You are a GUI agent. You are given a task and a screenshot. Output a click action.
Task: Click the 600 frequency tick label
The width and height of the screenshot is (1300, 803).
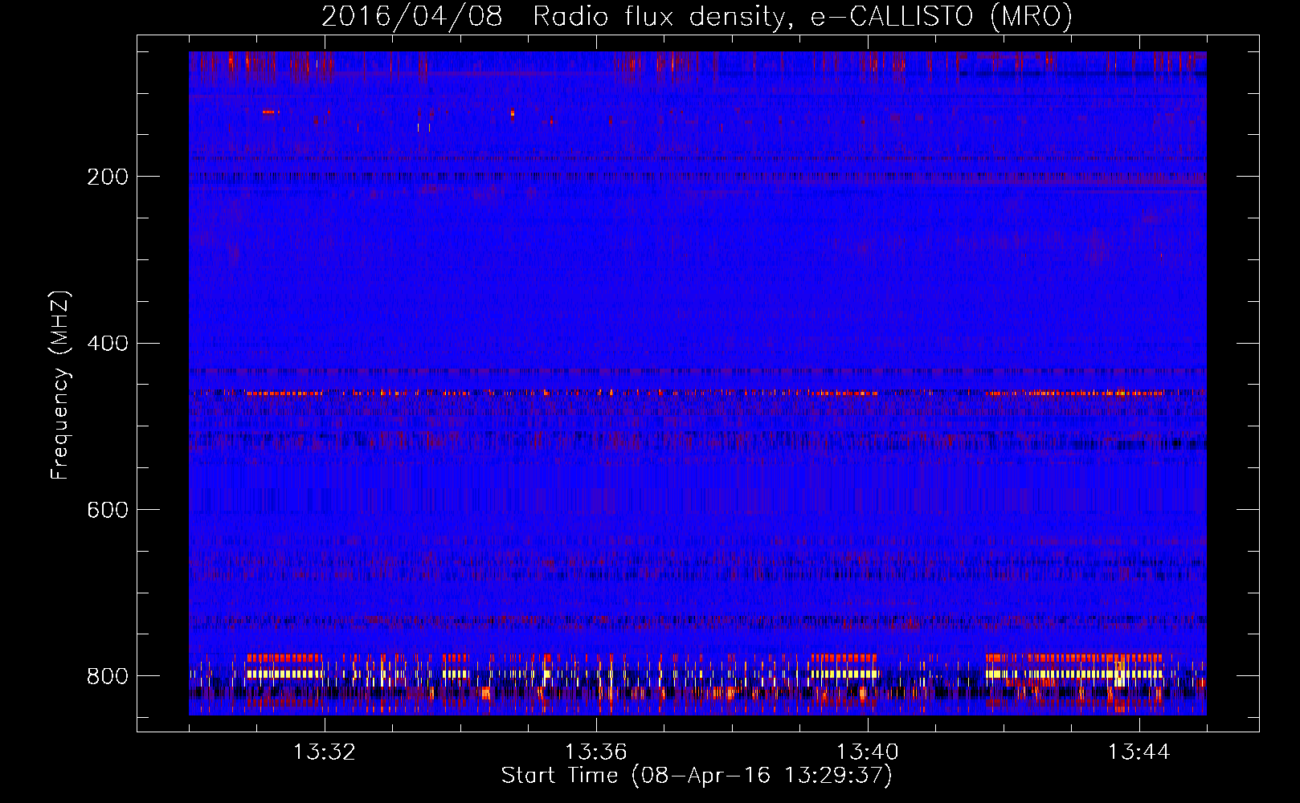point(108,511)
